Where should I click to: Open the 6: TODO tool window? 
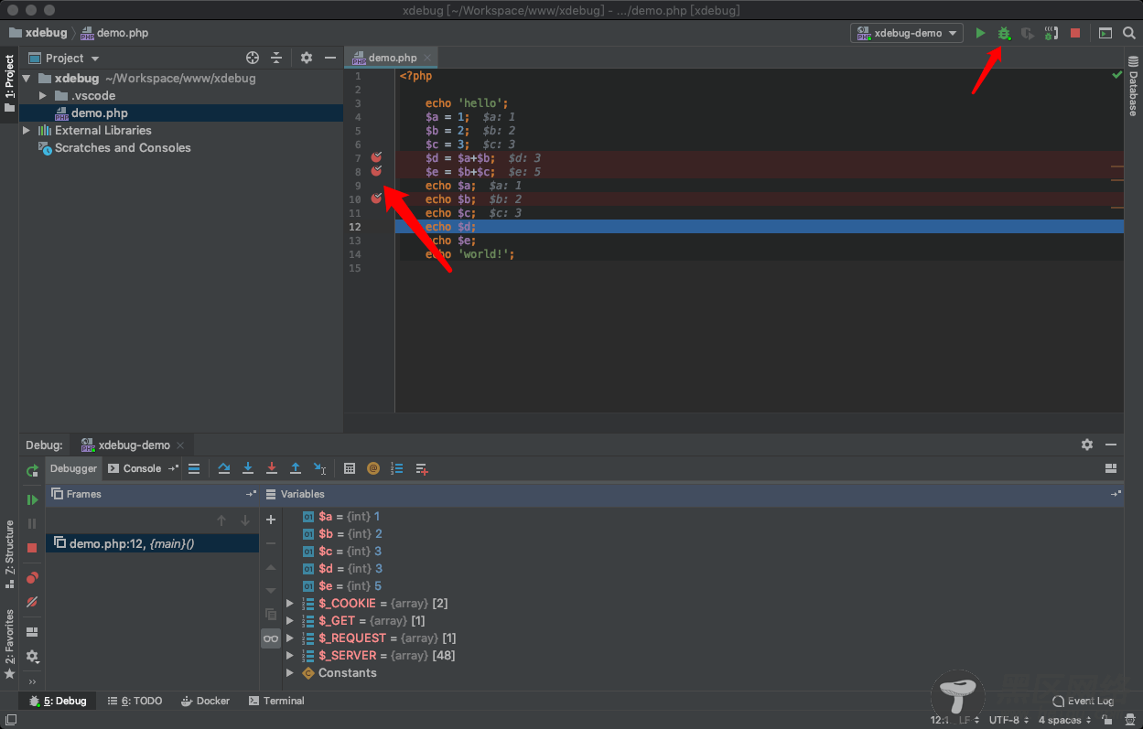[x=135, y=702]
